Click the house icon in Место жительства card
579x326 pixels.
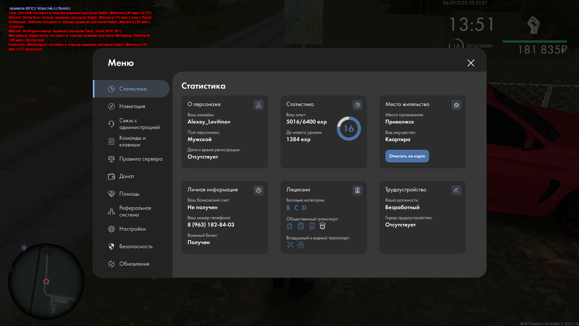pos(456,105)
